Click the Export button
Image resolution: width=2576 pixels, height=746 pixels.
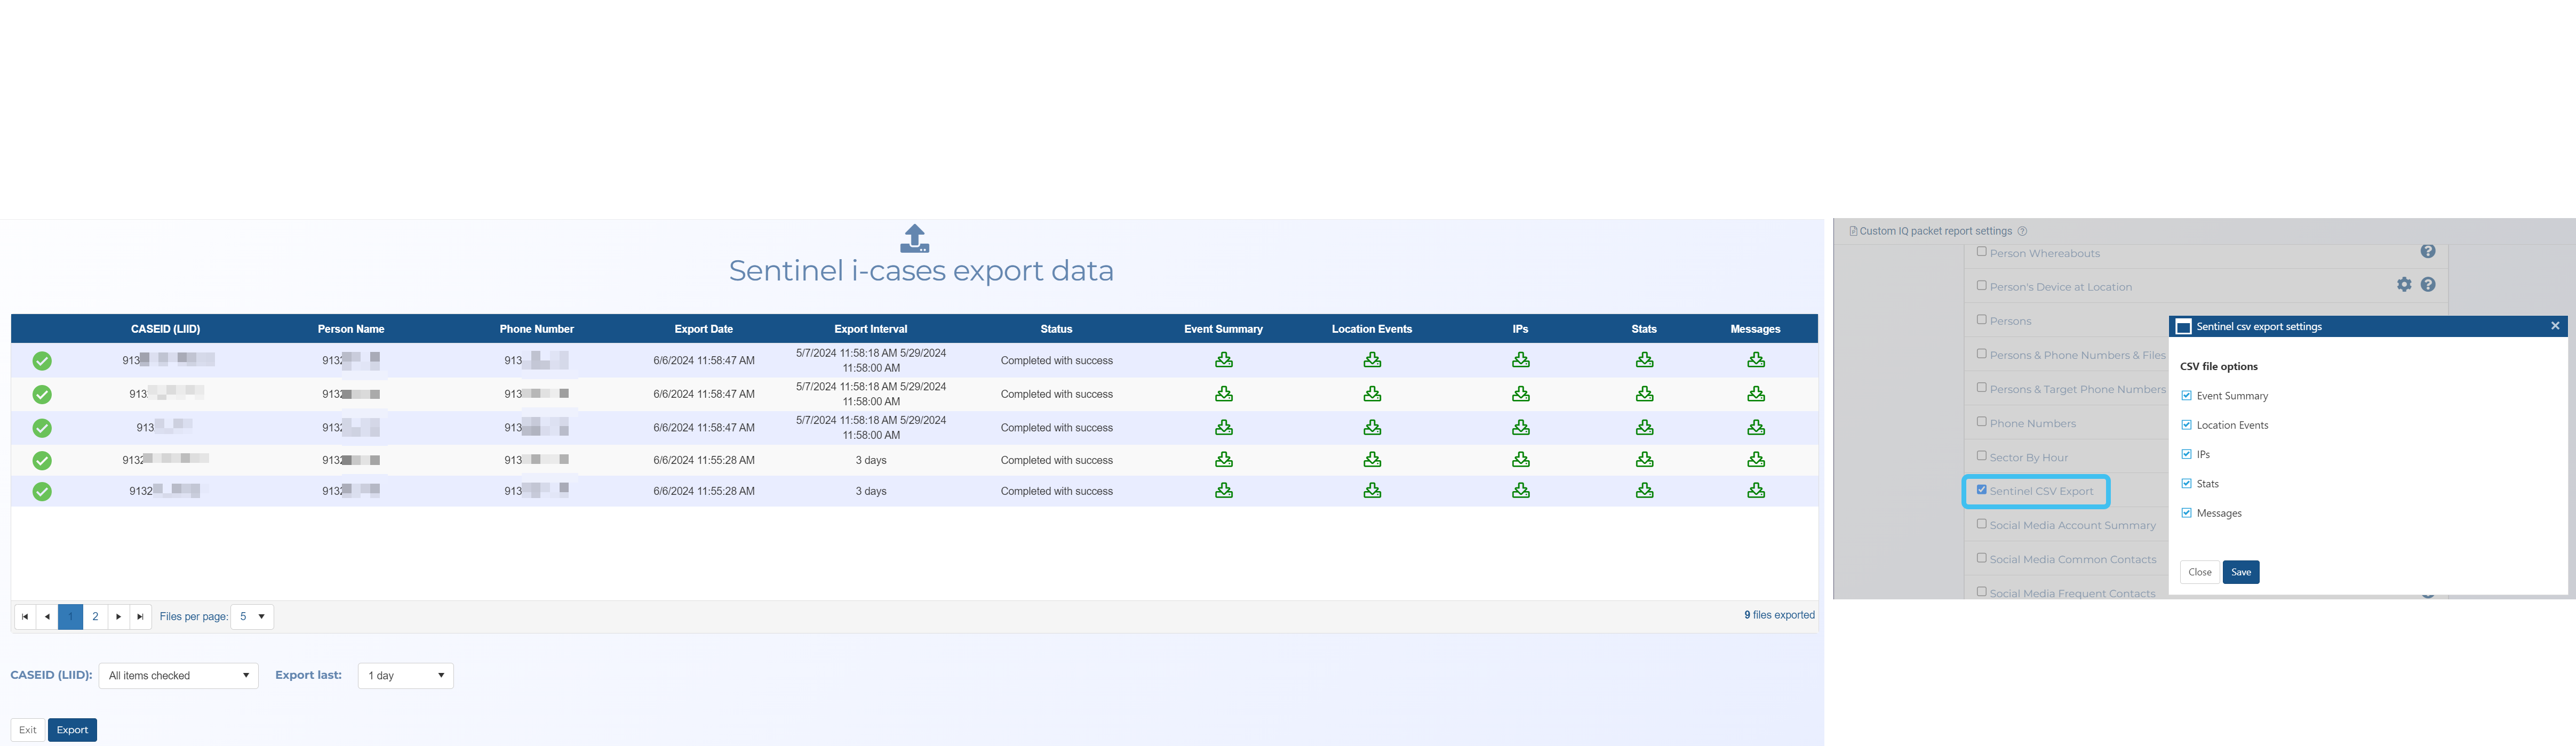click(x=72, y=730)
